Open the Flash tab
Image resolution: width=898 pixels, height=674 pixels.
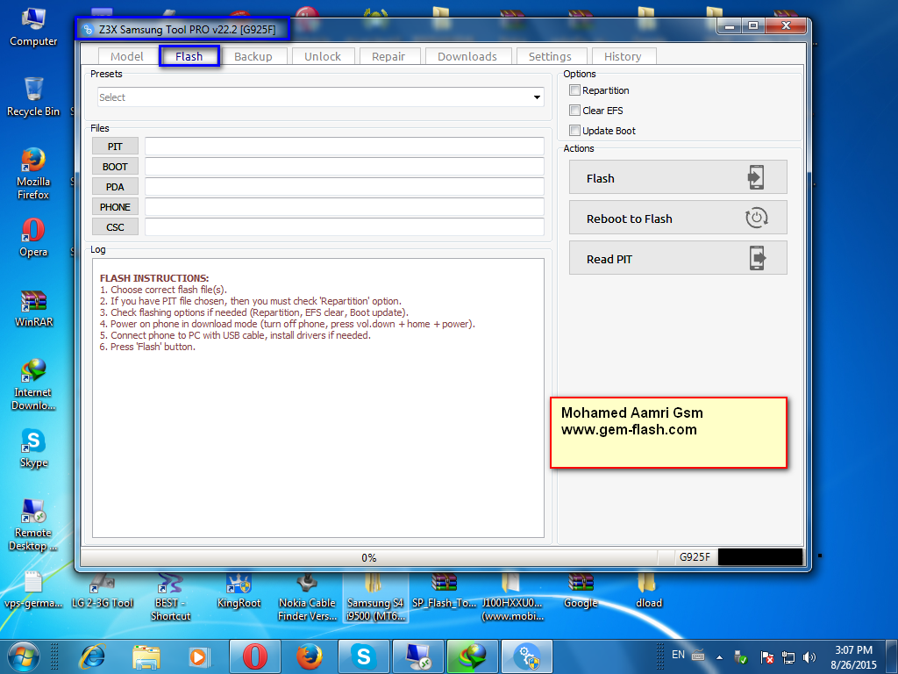pos(189,56)
